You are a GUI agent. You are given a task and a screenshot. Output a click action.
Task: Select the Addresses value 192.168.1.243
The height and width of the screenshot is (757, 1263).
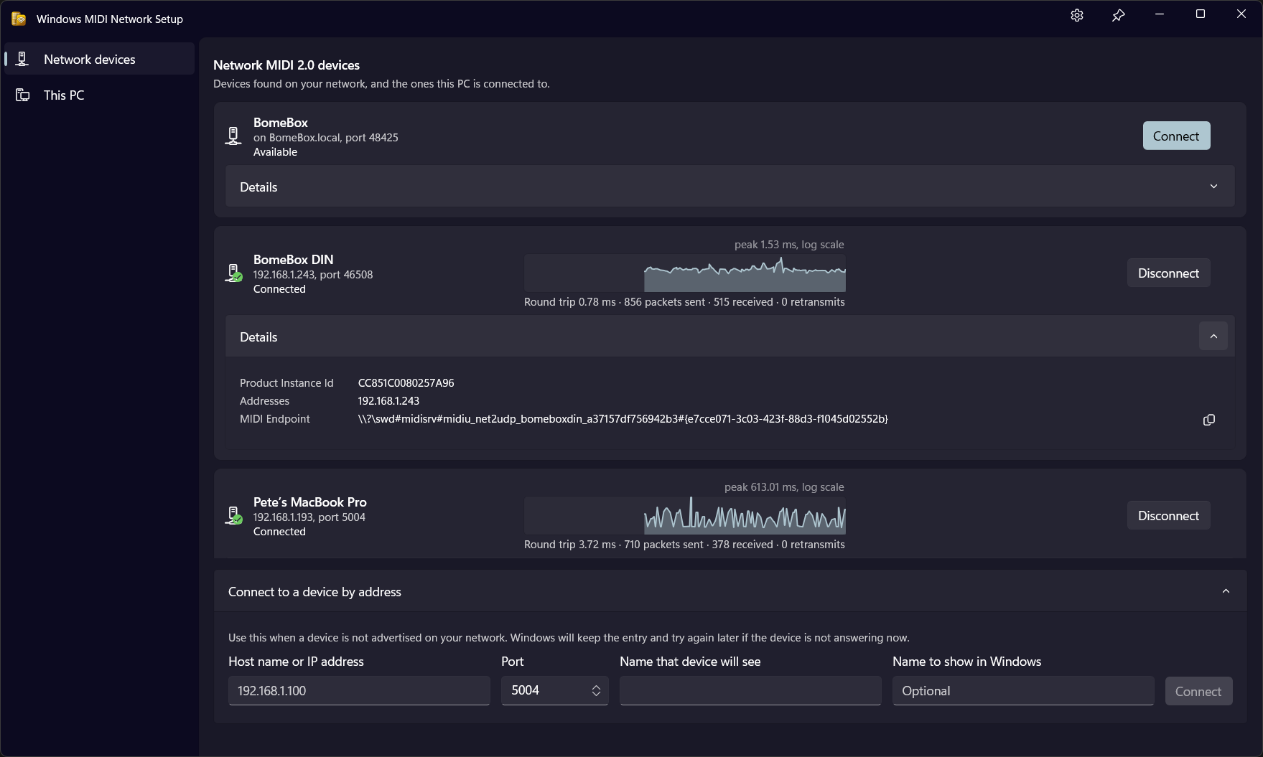[x=388, y=401]
